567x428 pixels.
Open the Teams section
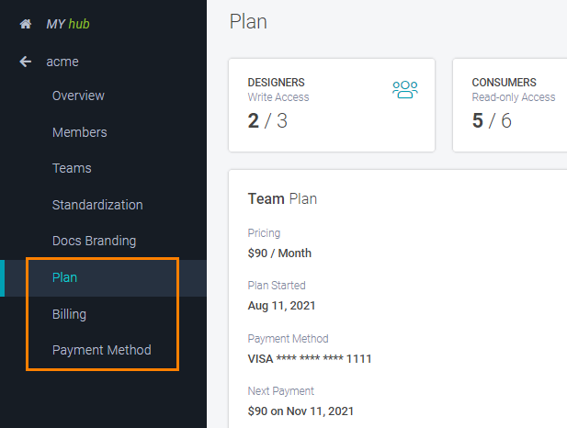point(72,168)
